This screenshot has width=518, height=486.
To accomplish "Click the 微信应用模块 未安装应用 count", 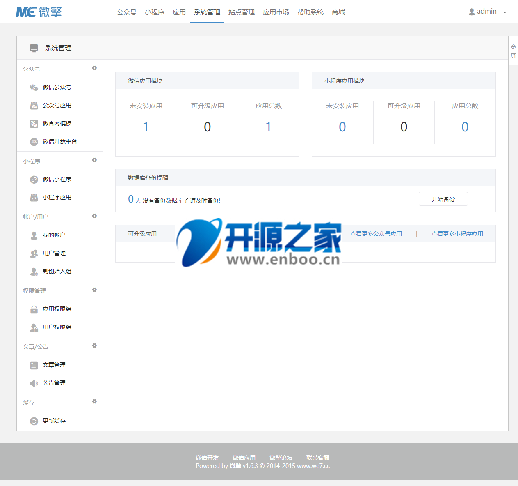I will coord(146,127).
